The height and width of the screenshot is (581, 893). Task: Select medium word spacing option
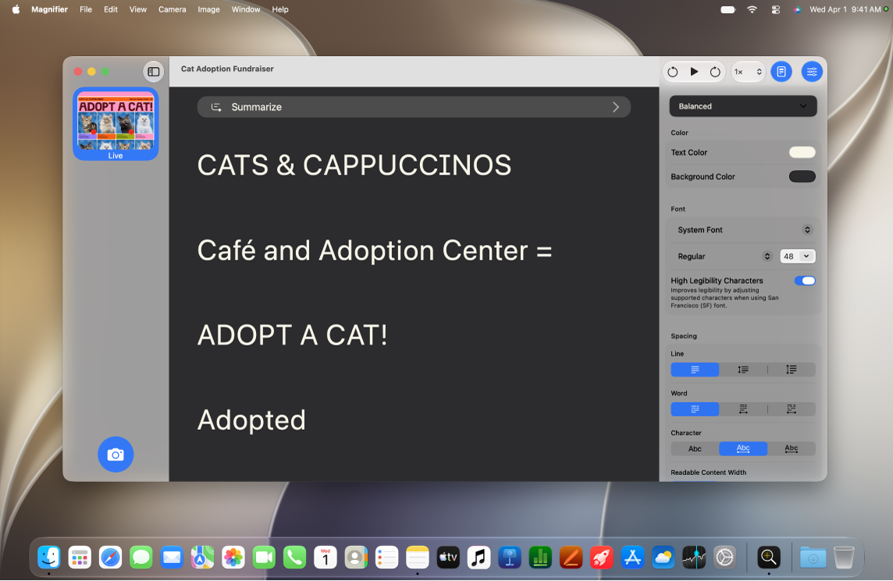(x=743, y=409)
